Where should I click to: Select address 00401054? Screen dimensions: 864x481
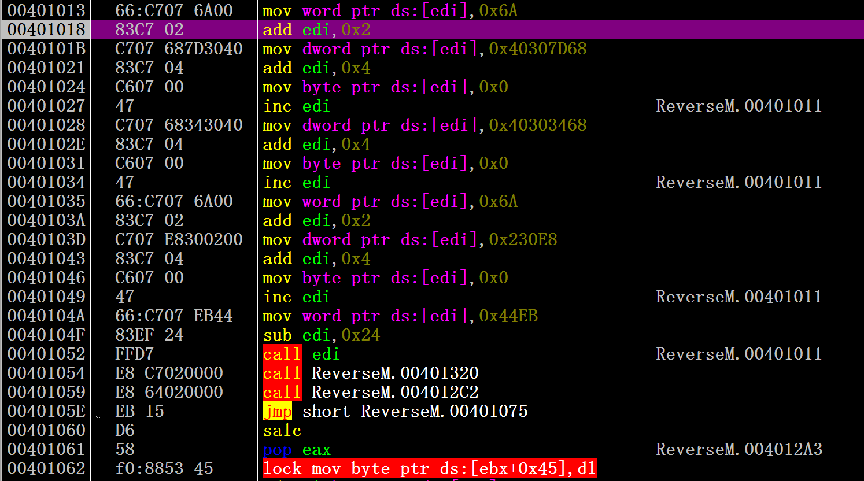point(46,373)
